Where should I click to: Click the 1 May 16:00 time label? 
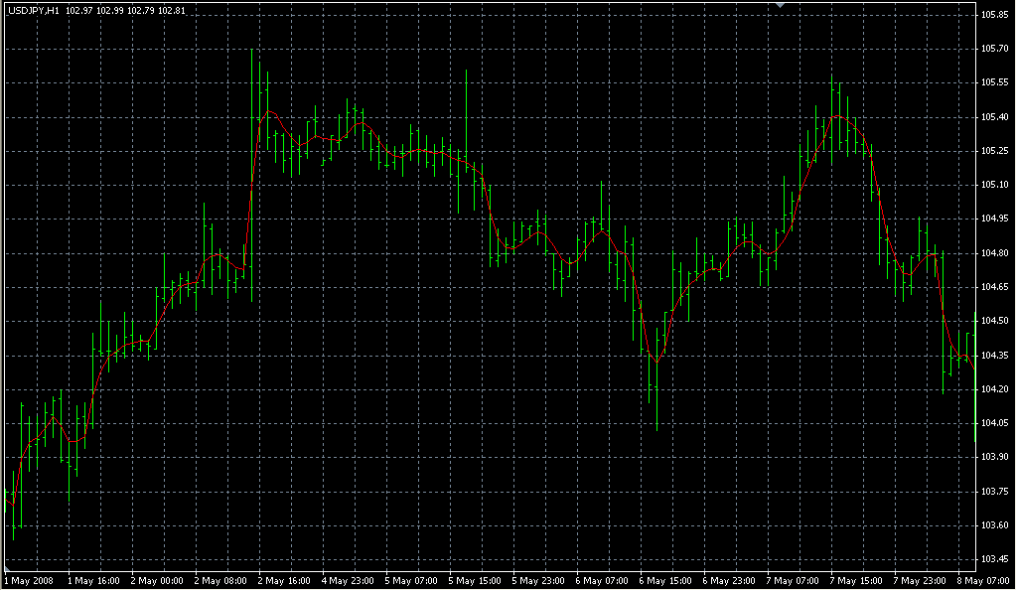93,581
